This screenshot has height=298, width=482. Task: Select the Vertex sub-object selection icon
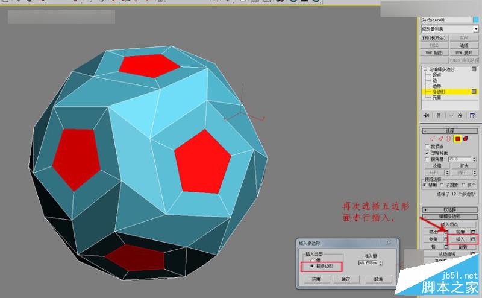coord(432,139)
